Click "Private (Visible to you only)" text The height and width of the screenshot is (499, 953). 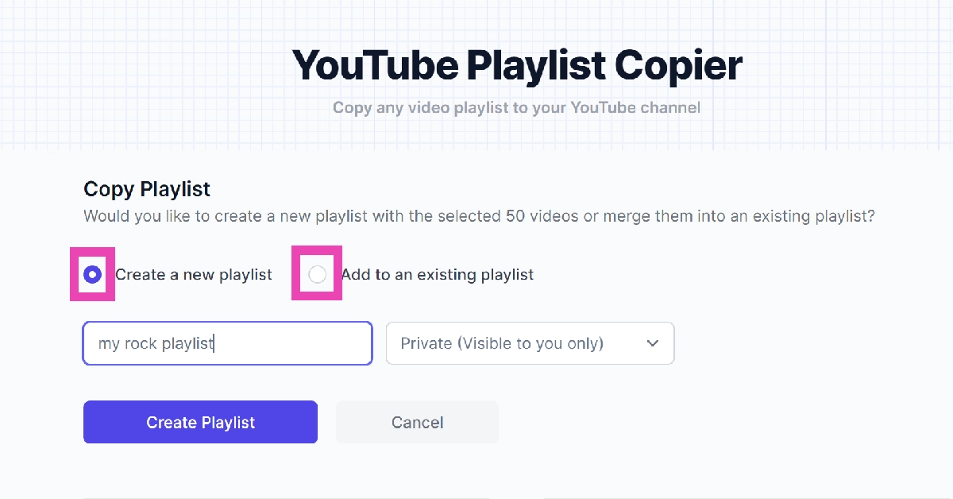click(x=502, y=344)
